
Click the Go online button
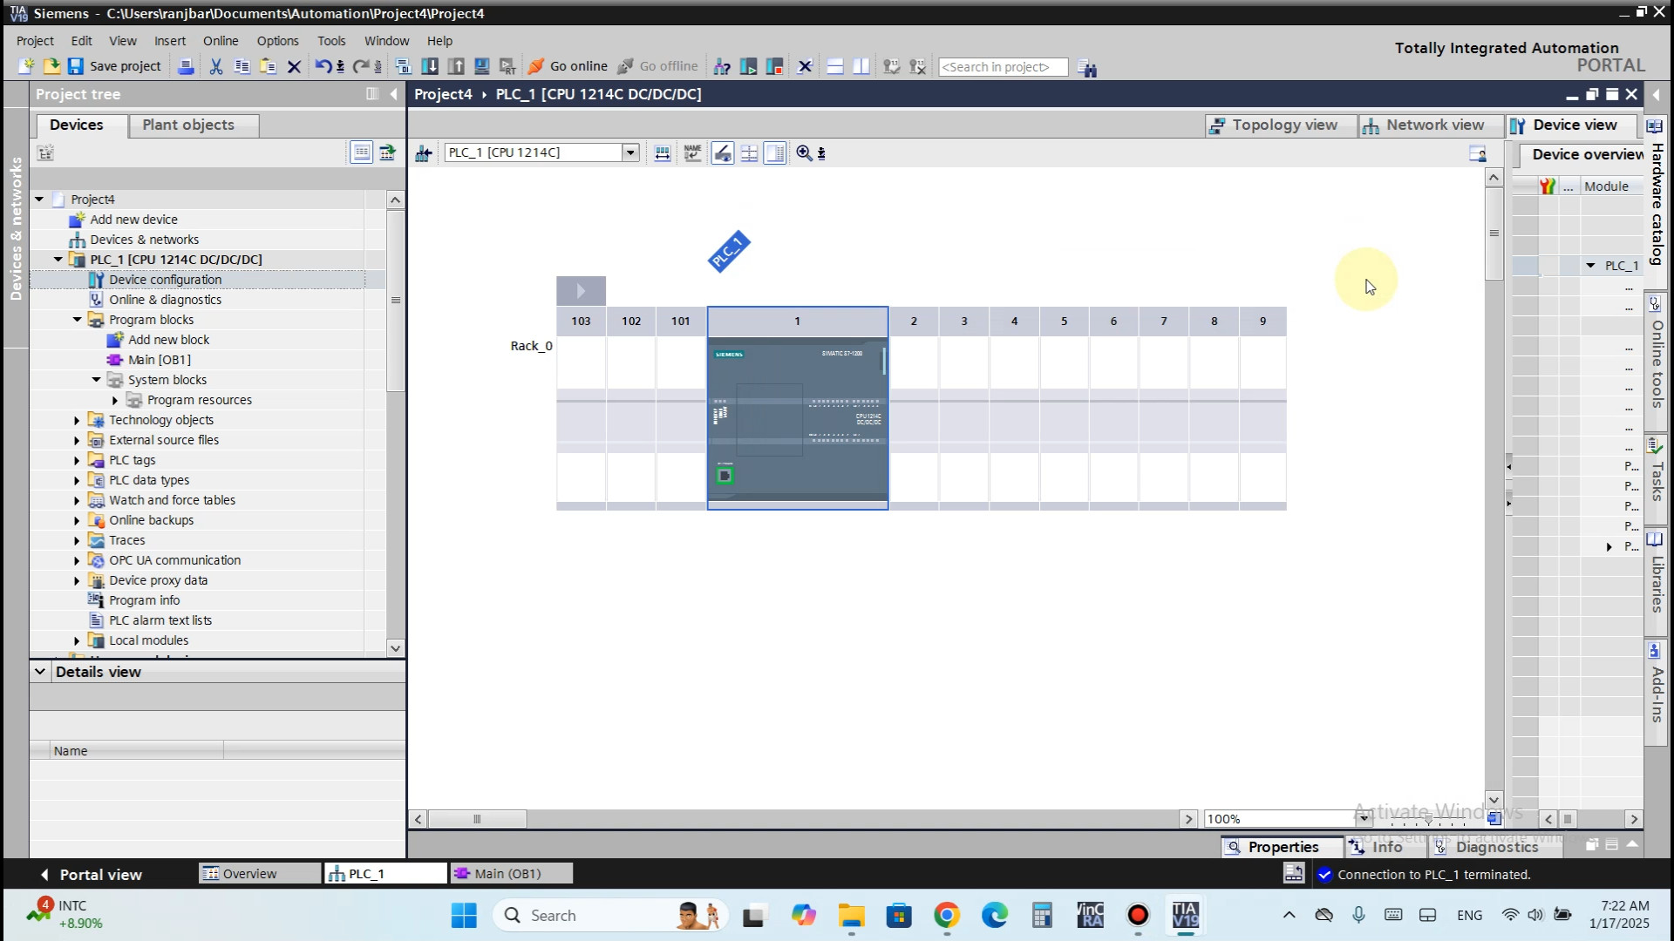point(568,66)
